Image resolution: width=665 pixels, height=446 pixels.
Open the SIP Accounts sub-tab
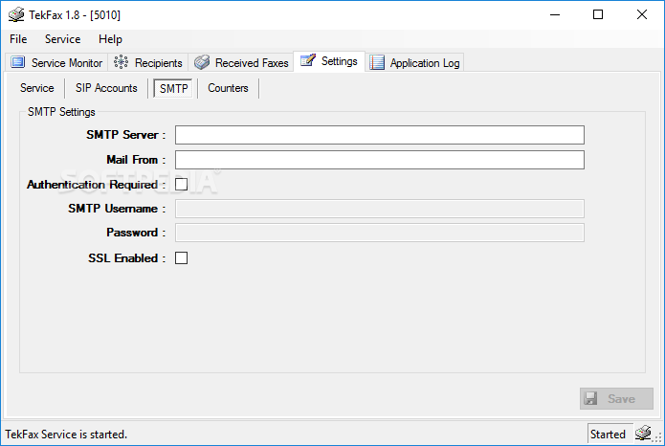[106, 88]
